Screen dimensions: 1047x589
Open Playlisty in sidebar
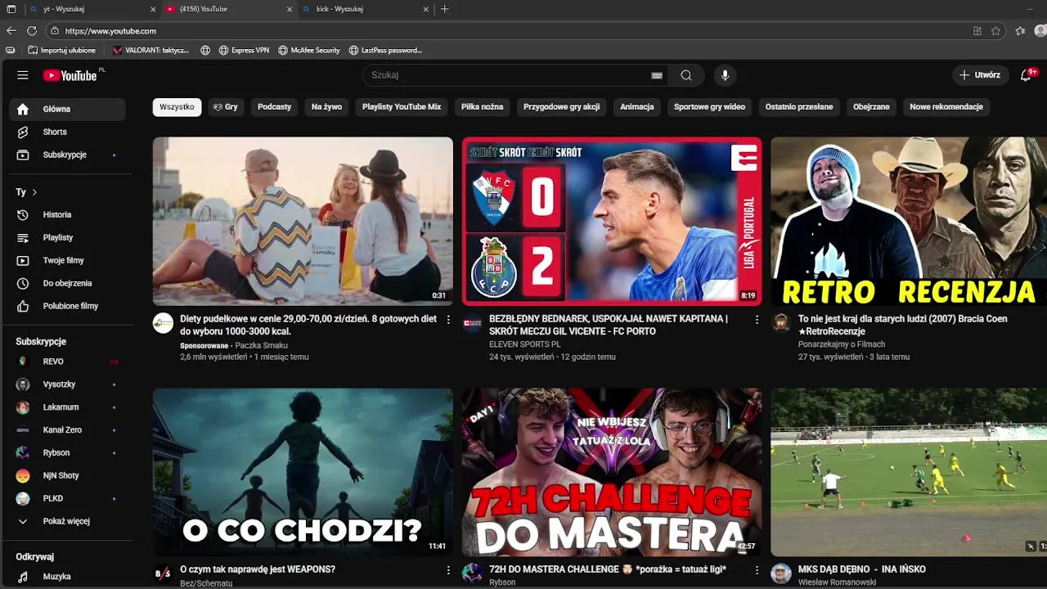click(67, 237)
